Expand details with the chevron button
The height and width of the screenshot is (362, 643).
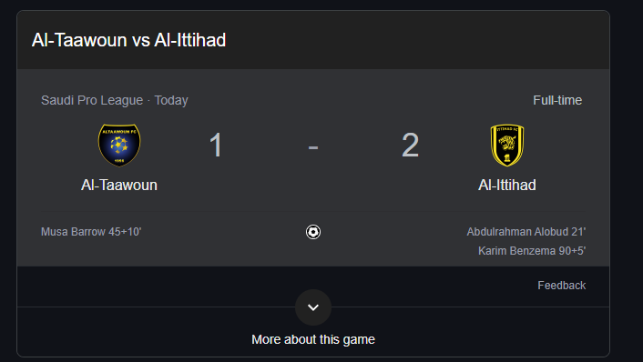pyautogui.click(x=313, y=307)
